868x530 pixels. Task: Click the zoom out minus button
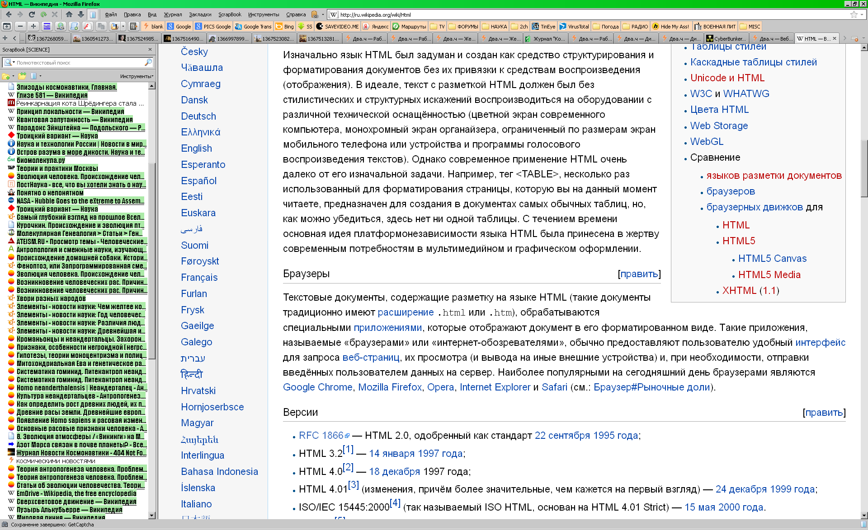(20, 26)
